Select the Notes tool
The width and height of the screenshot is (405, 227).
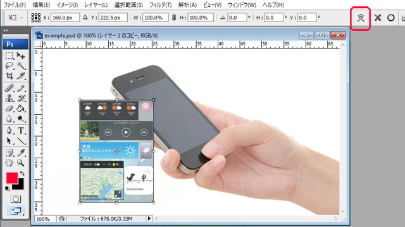[9, 153]
